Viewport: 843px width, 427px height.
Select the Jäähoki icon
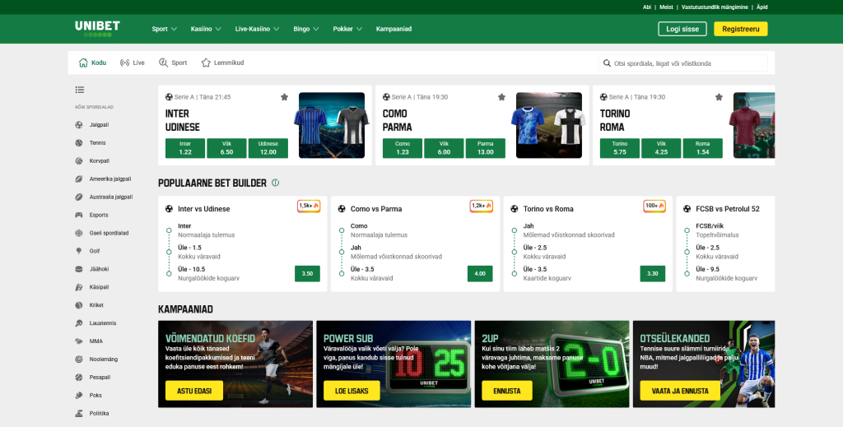(79, 269)
